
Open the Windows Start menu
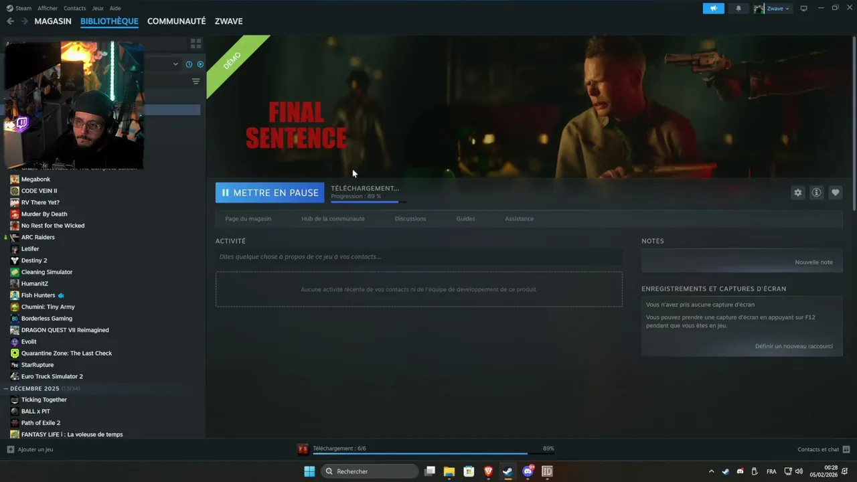coord(309,471)
